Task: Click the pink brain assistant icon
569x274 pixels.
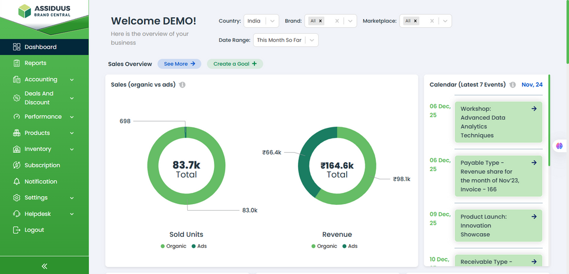Action: 559,146
